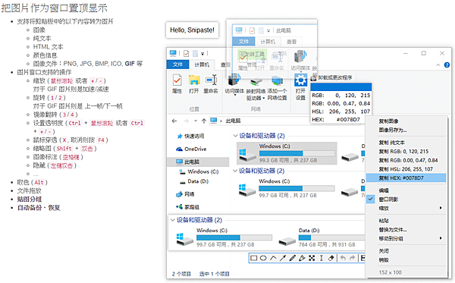Go back with the Explorer back arrow
The height and width of the screenshot is (283, 455).
174,121
